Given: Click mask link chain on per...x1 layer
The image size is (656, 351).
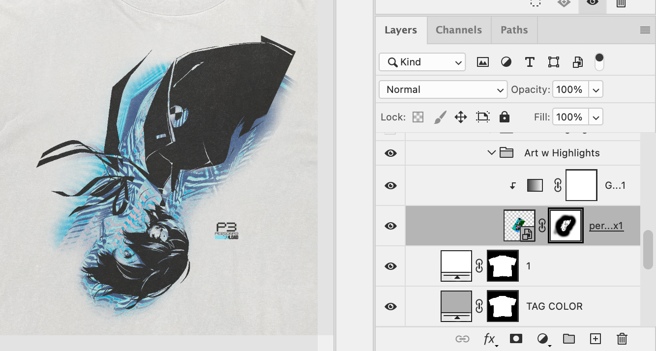Looking at the screenshot, I should pos(541,226).
